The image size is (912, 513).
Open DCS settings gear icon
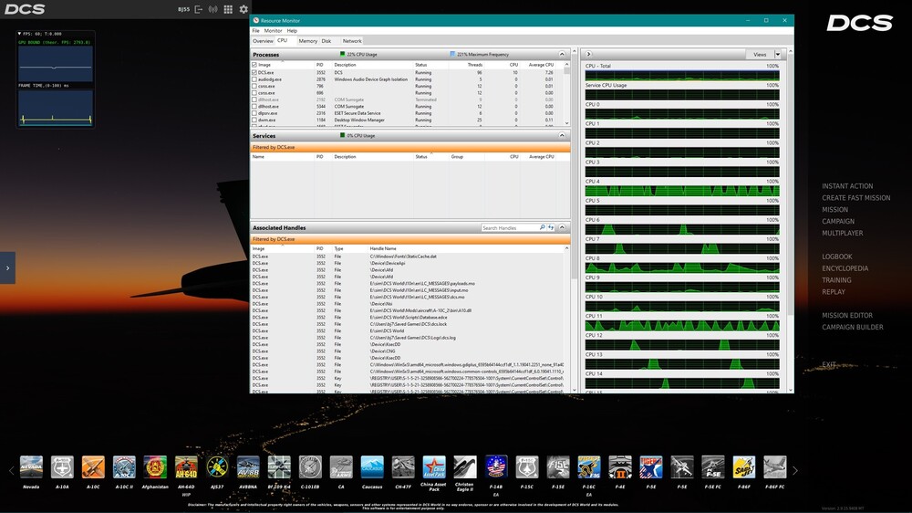pyautogui.click(x=244, y=9)
